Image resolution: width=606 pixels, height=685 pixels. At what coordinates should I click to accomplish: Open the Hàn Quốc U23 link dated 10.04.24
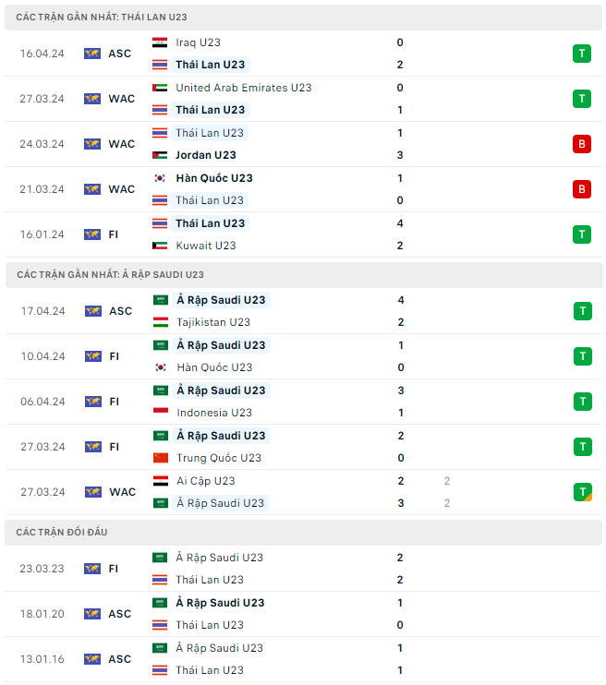(x=214, y=367)
